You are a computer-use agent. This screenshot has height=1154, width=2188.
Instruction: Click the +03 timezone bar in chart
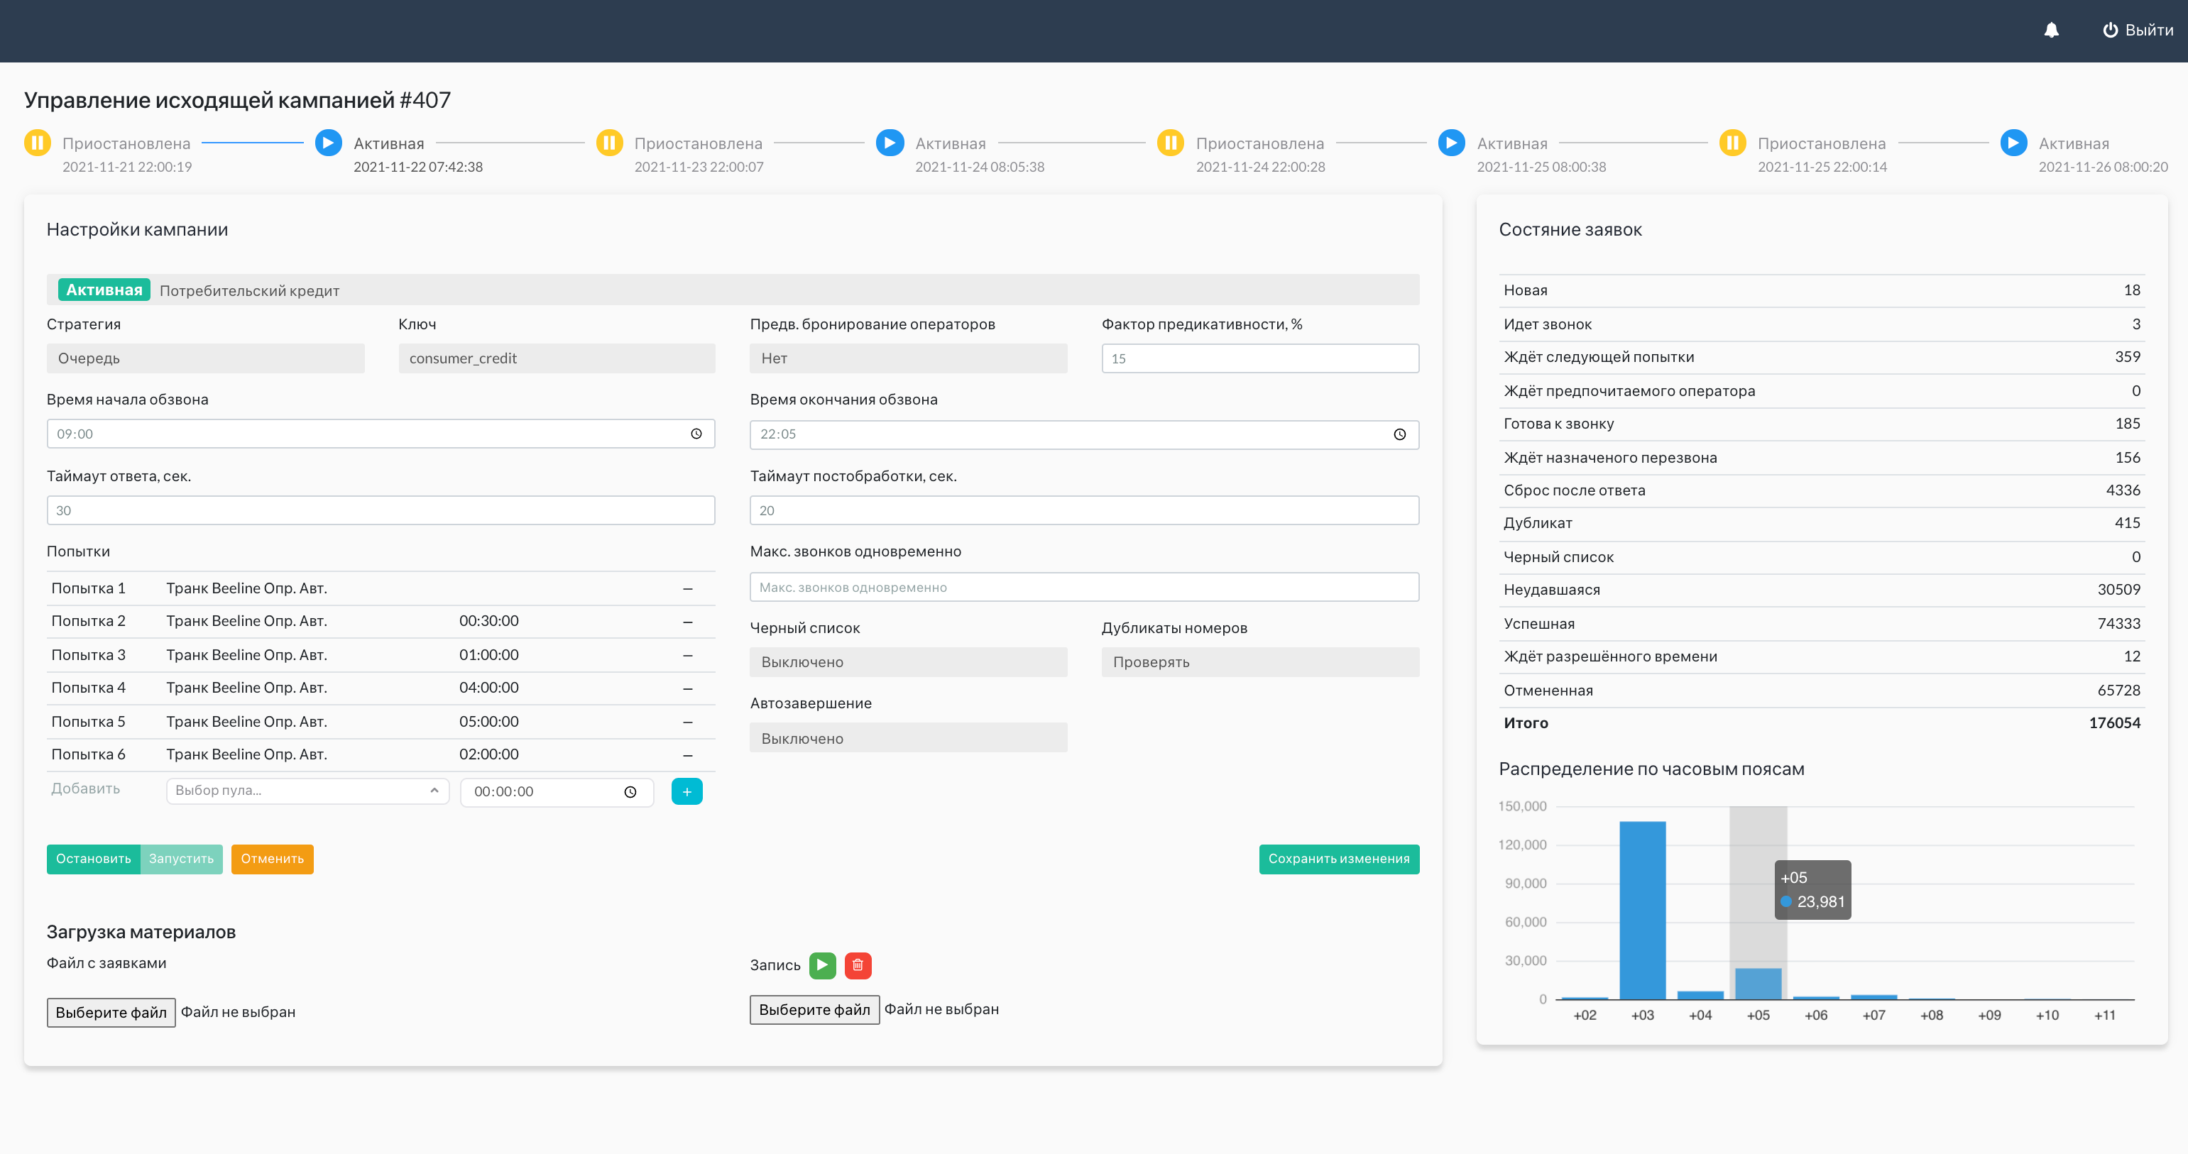pyautogui.click(x=1643, y=909)
